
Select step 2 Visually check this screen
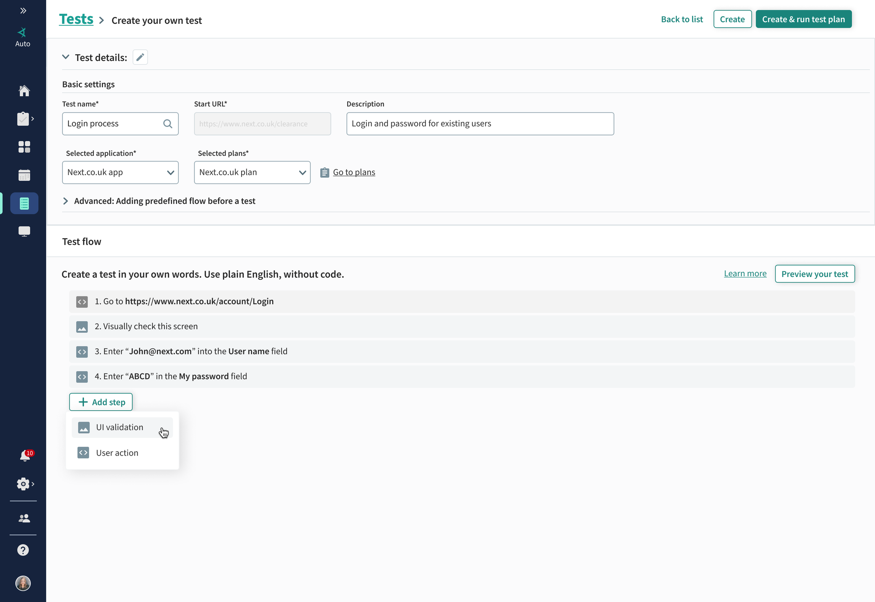pyautogui.click(x=462, y=327)
